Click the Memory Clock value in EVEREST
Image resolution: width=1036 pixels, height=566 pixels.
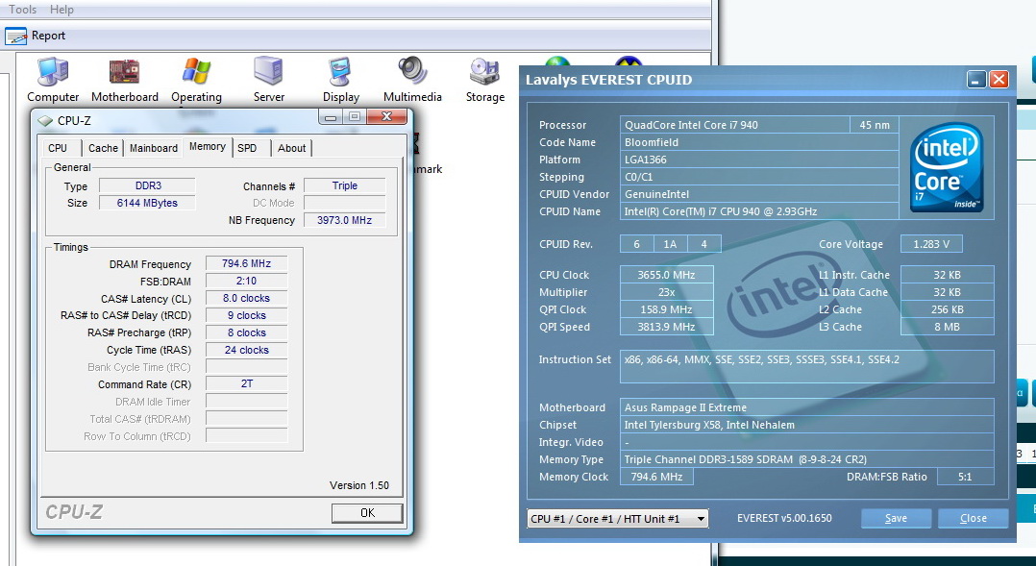[x=656, y=477]
